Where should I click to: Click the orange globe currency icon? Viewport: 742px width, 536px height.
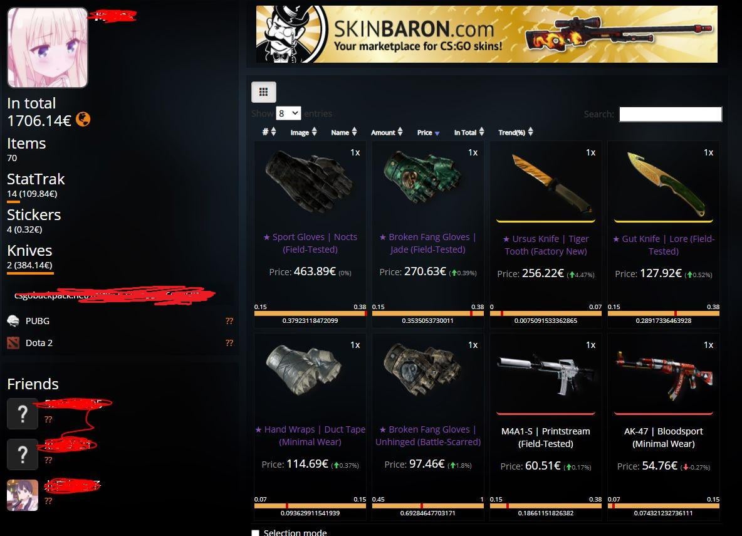[x=83, y=119]
